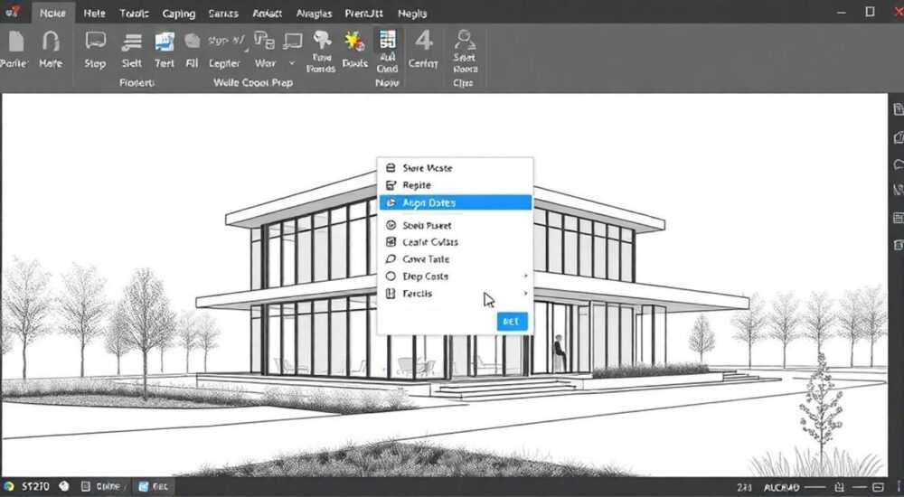Select the Sielt lines icon in ribbon
Image resolution: width=904 pixels, height=497 pixels.
click(x=132, y=42)
